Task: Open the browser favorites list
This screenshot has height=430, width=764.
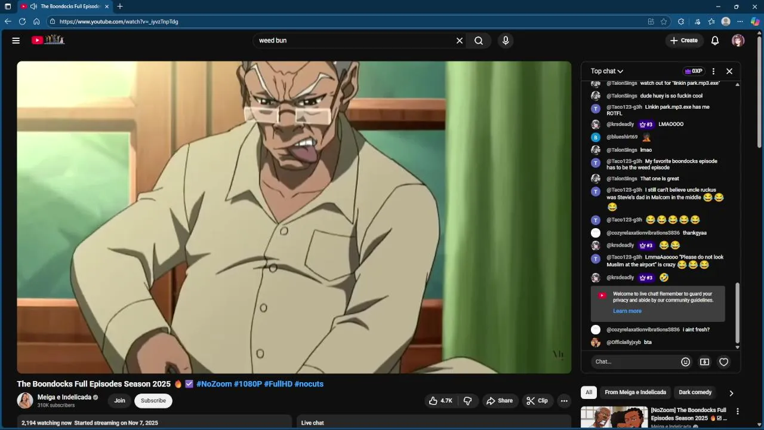Action: click(711, 21)
